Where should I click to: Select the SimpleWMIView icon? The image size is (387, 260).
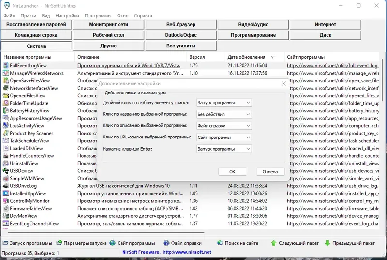pyautogui.click(x=6, y=179)
